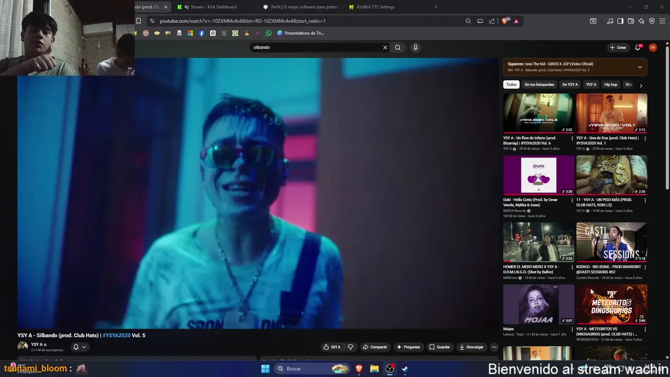Open options menu for UN PISO MÁS
The width and height of the screenshot is (670, 377).
click(645, 201)
